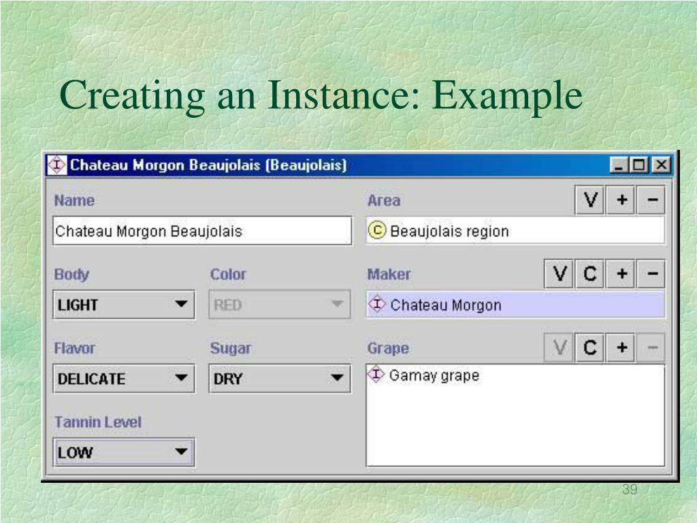Click the Sugar label
Image resolution: width=697 pixels, height=523 pixels.
(231, 348)
